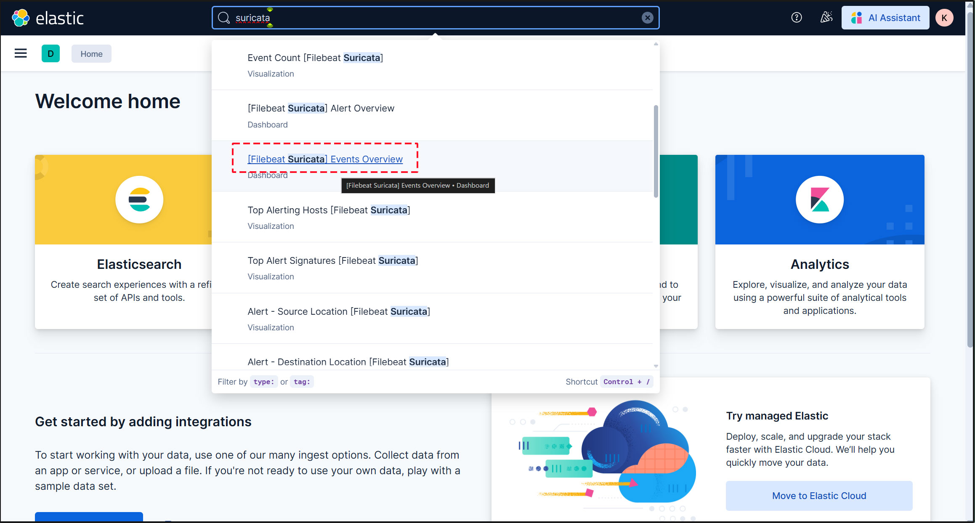Screen dimensions: 975x523
Task: Click Move to Elastic Cloud button
Action: tap(819, 496)
